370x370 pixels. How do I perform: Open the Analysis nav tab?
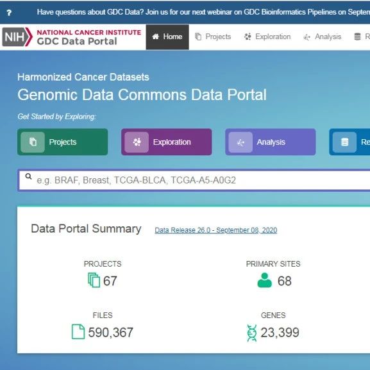click(323, 37)
